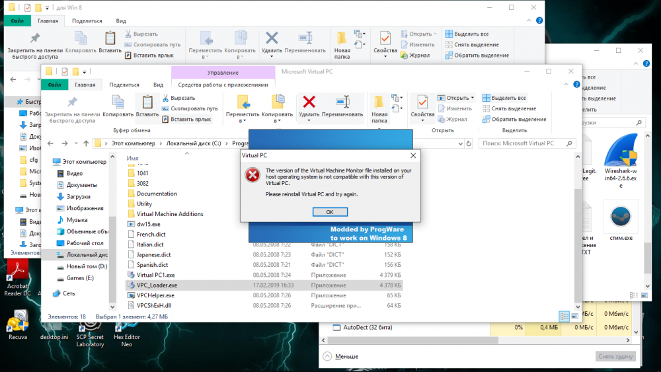
Task: Select Изображения in the navigation pane
Action: click(85, 208)
